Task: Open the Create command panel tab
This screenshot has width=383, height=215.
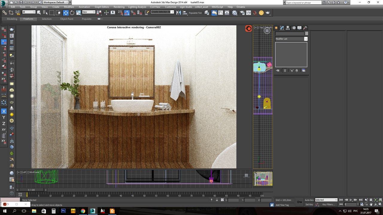Action: click(x=276, y=28)
